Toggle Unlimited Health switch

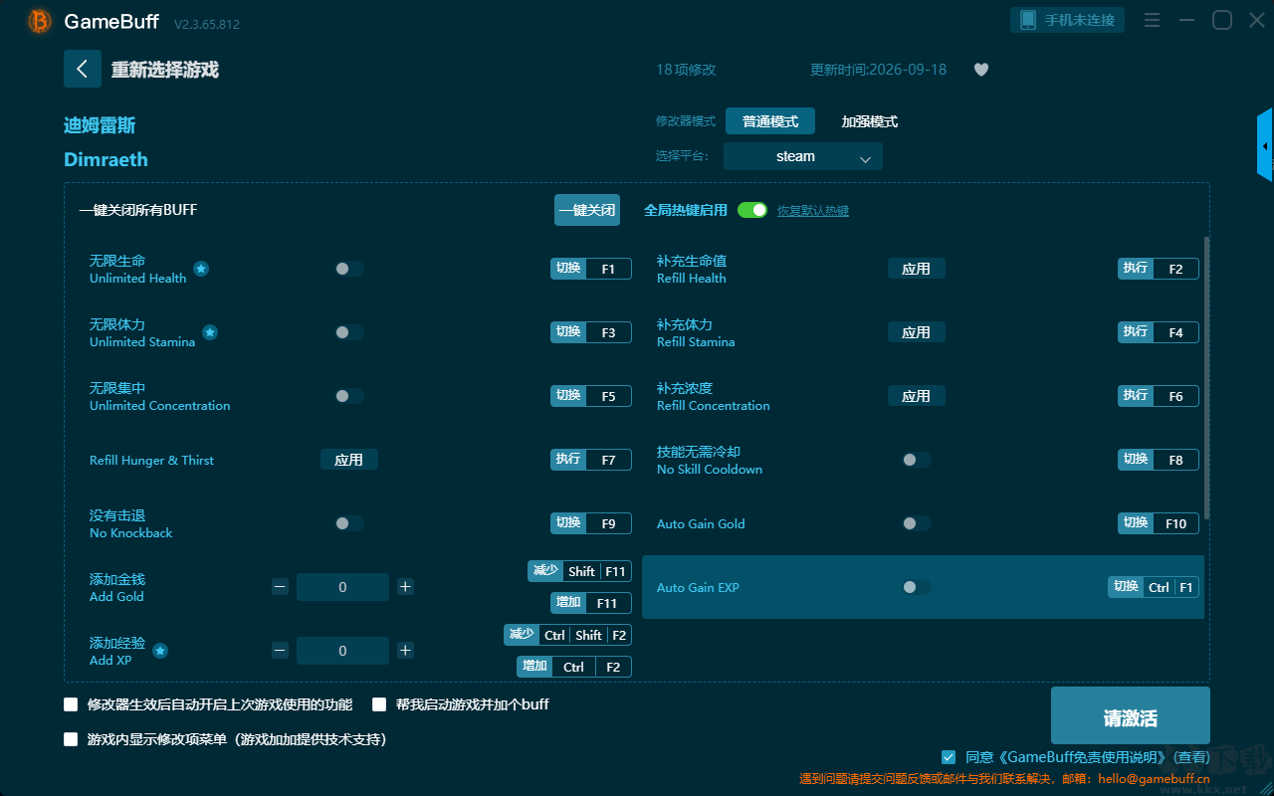pyautogui.click(x=349, y=269)
